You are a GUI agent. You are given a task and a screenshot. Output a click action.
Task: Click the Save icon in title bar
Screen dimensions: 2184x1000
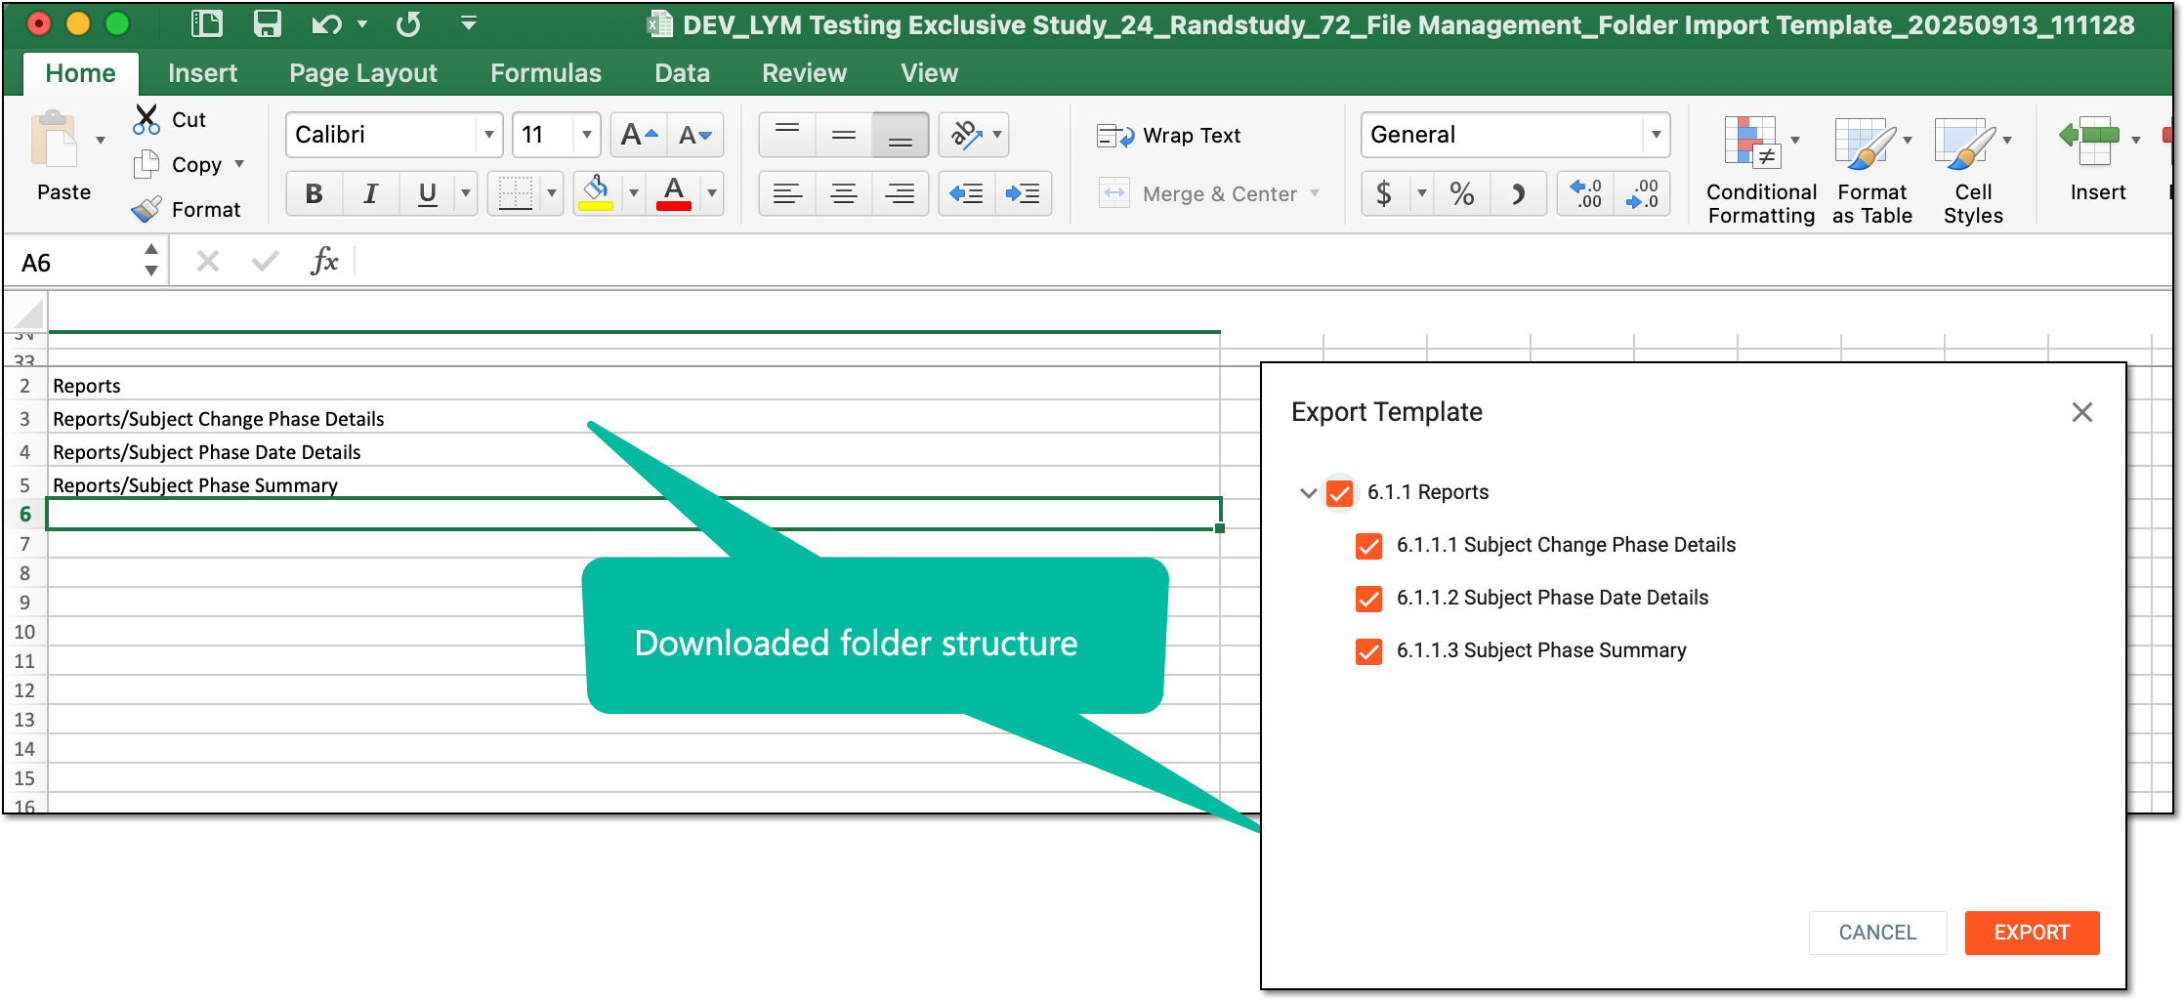267,23
